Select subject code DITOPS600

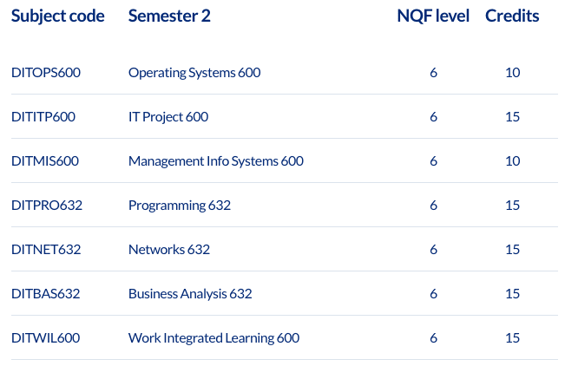click(46, 72)
